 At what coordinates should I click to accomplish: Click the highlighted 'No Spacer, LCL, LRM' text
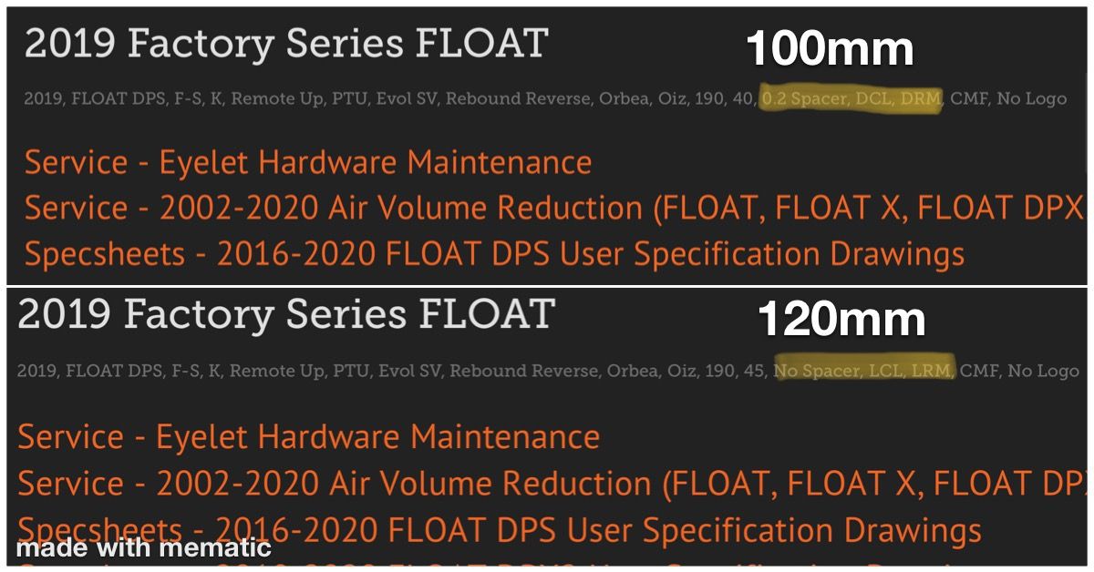pyautogui.click(x=862, y=371)
